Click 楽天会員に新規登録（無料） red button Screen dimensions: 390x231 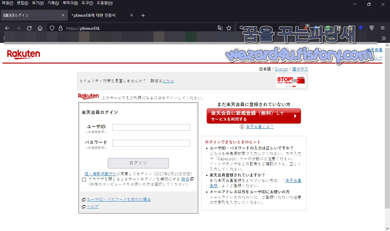[x=254, y=116]
